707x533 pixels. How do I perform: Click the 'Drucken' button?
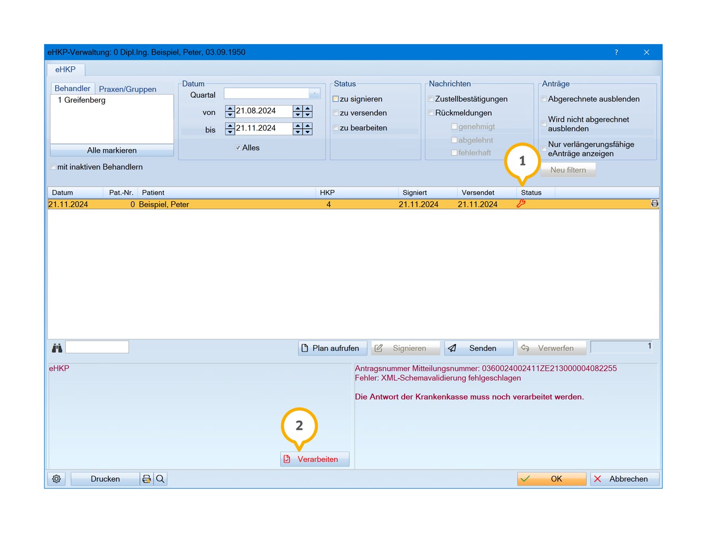click(x=105, y=479)
